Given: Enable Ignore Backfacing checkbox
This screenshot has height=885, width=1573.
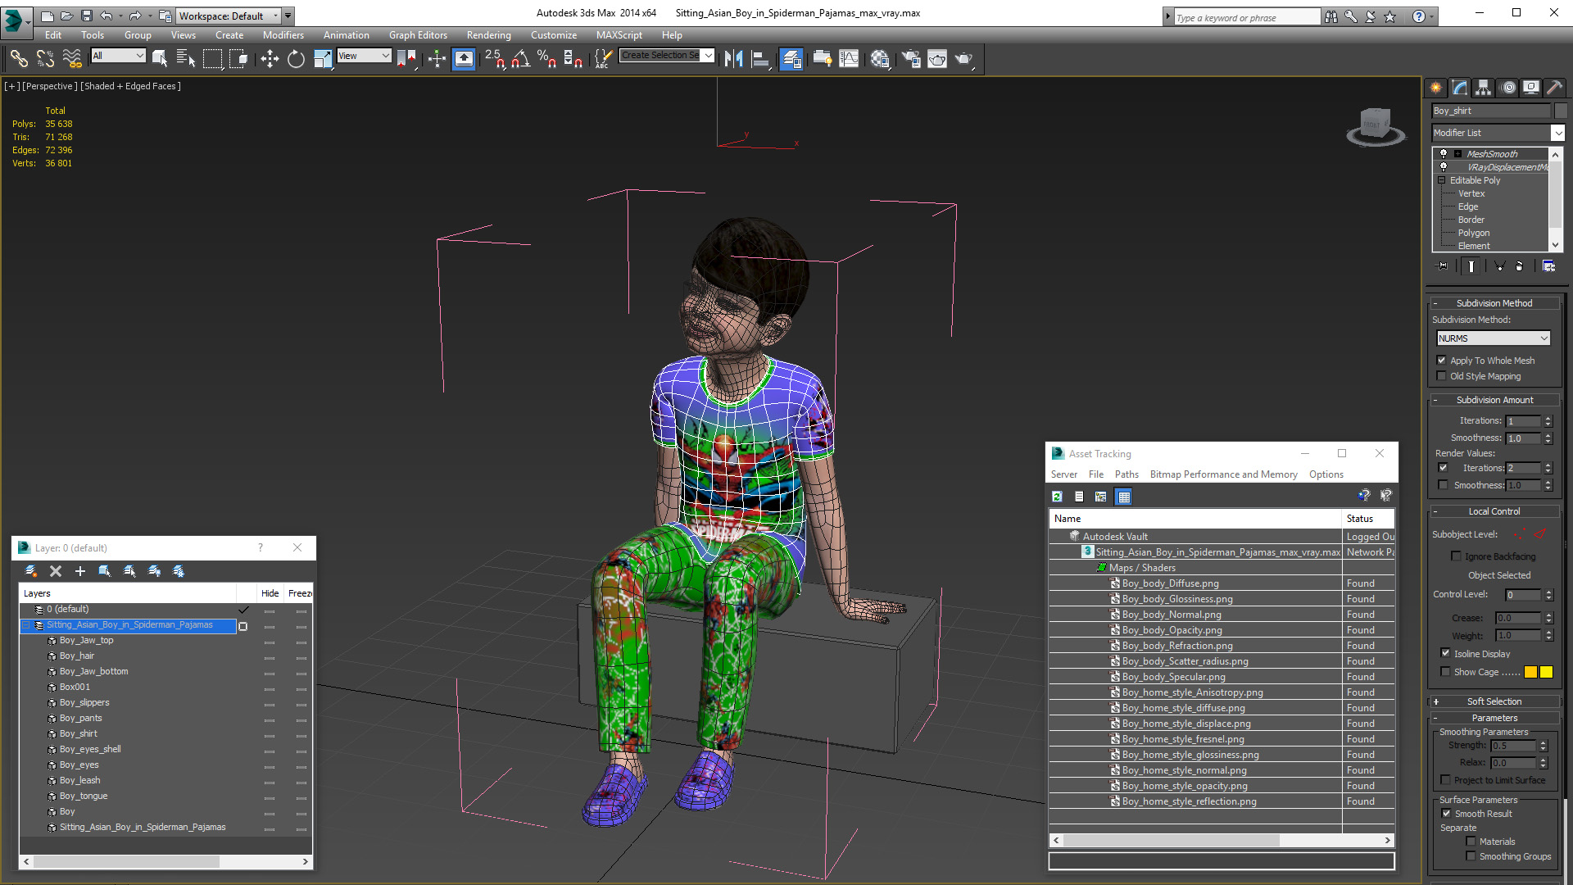Looking at the screenshot, I should tap(1456, 556).
